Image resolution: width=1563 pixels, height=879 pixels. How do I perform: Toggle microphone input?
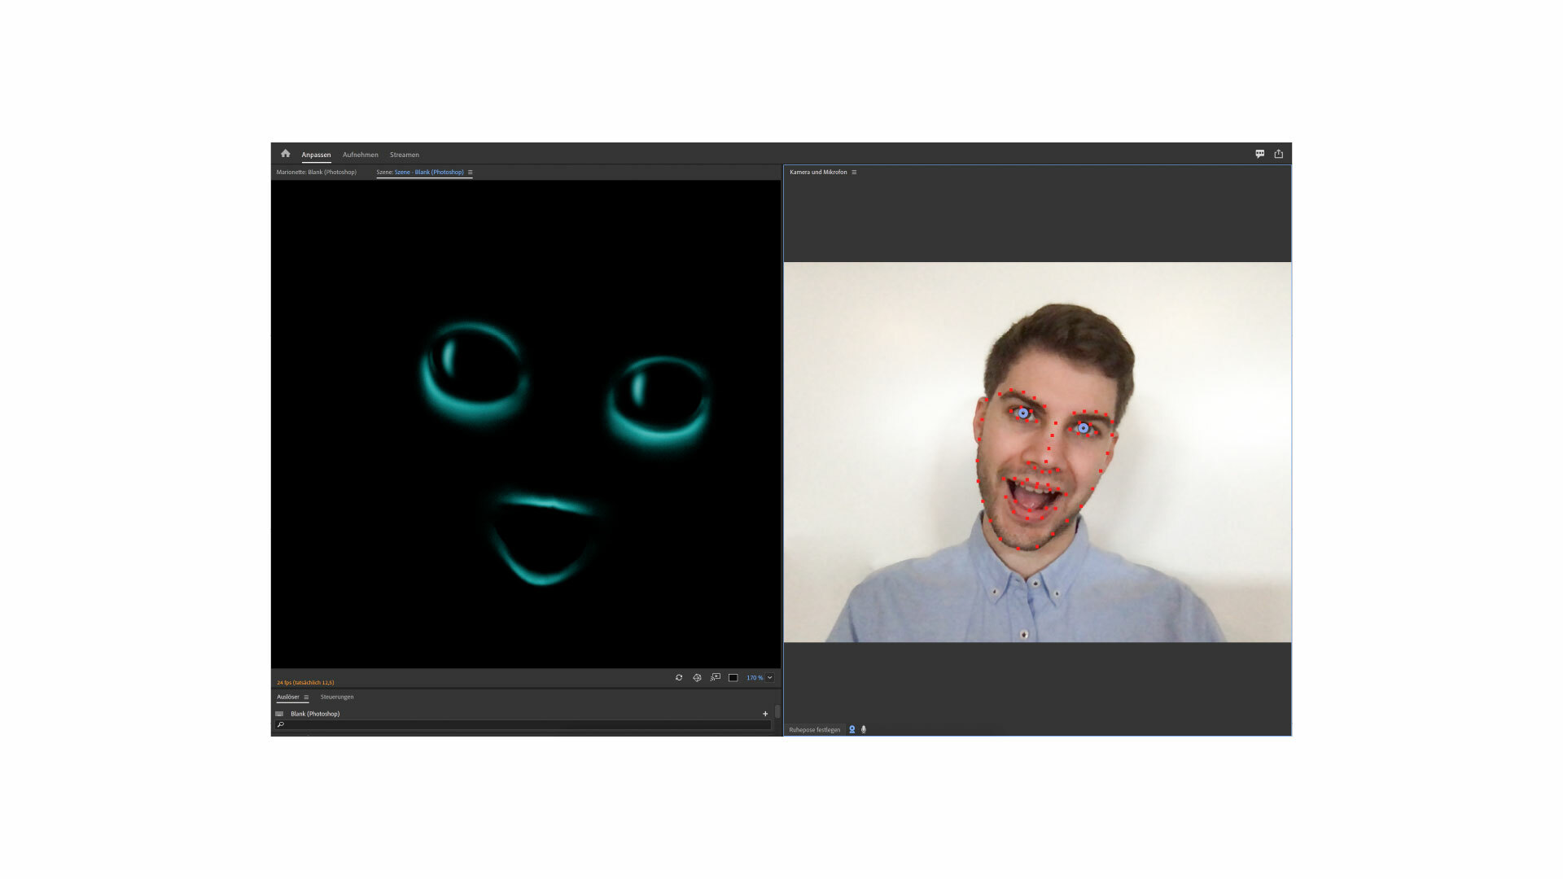click(x=864, y=729)
